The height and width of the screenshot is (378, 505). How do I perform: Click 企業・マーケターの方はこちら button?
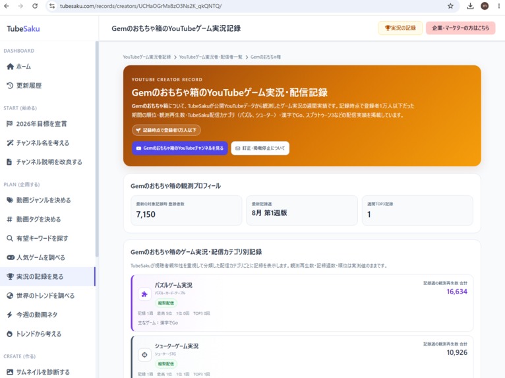point(460,28)
